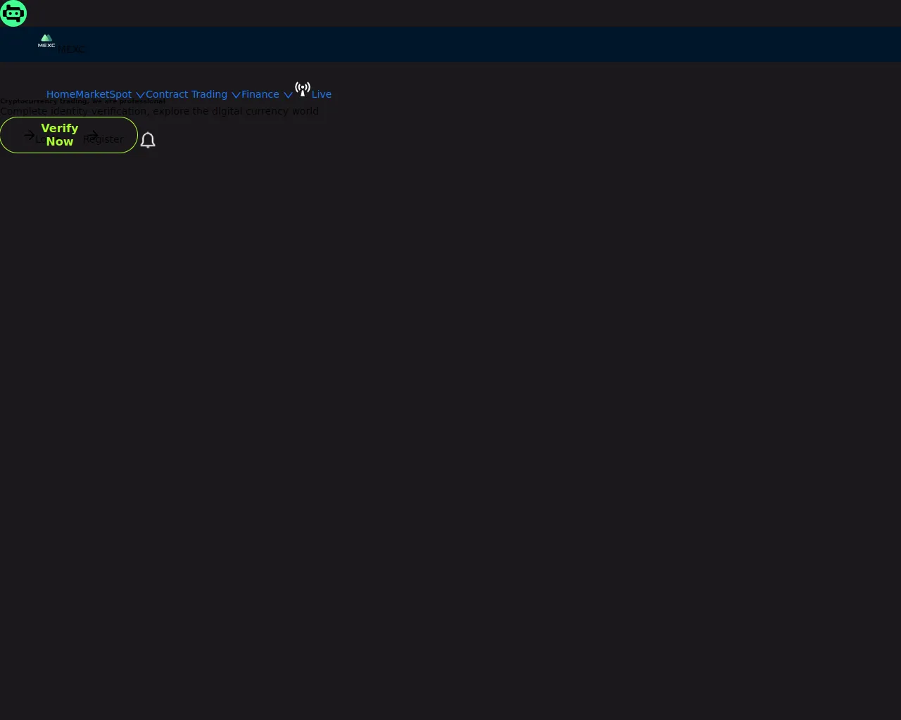The width and height of the screenshot is (901, 720).
Task: Expand the Spot dropdown menu
Action: coord(127,94)
